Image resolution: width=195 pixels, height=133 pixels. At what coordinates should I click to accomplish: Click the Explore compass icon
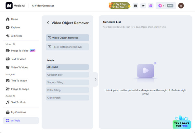(x=8, y=27)
